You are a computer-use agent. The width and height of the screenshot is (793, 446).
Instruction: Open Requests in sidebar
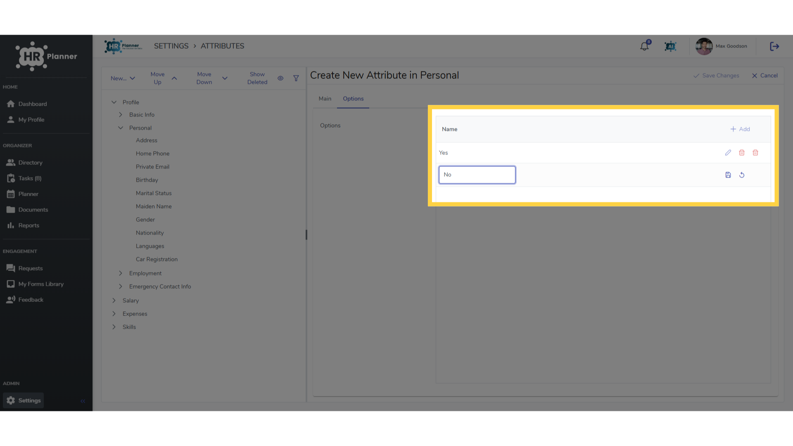(25, 268)
